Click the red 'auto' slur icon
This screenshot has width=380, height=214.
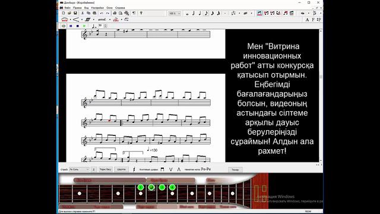64,20
